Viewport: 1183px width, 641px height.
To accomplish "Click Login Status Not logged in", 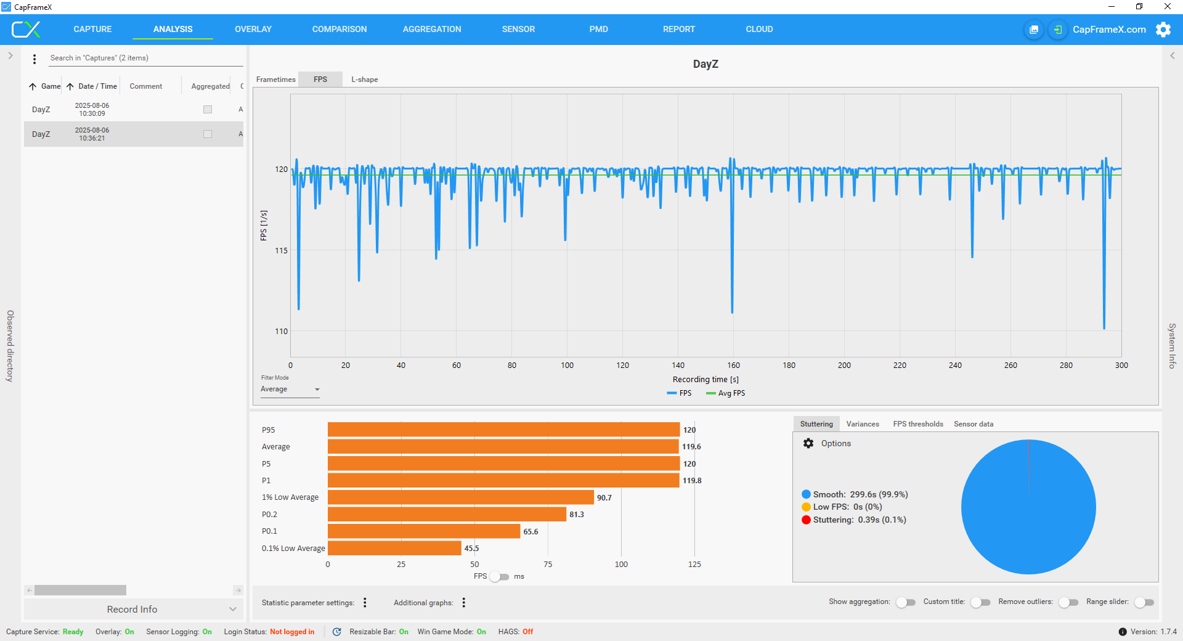I will 269,632.
